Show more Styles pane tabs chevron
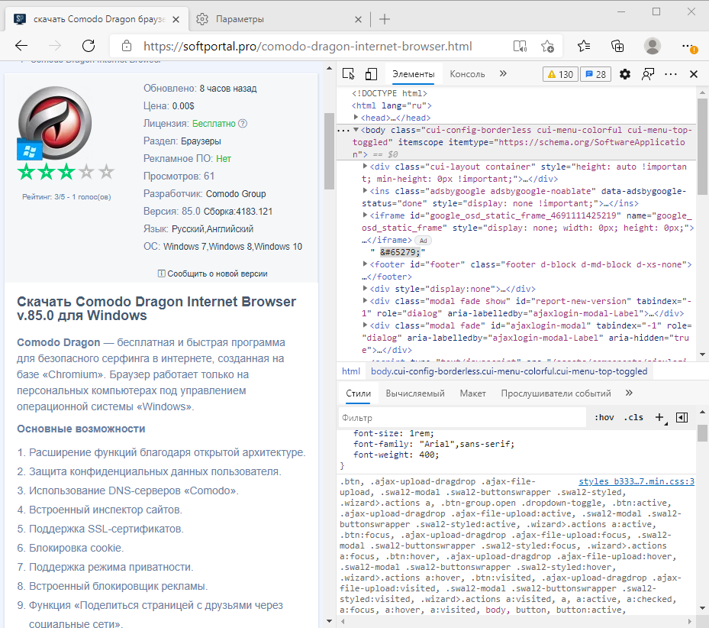This screenshot has width=709, height=628. point(629,393)
